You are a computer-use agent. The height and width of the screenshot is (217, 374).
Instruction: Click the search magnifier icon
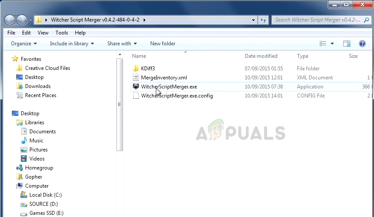(x=366, y=20)
